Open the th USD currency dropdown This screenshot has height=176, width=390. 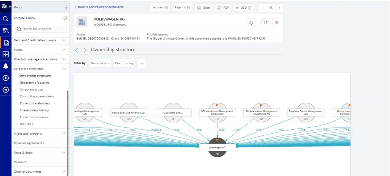coord(243,8)
